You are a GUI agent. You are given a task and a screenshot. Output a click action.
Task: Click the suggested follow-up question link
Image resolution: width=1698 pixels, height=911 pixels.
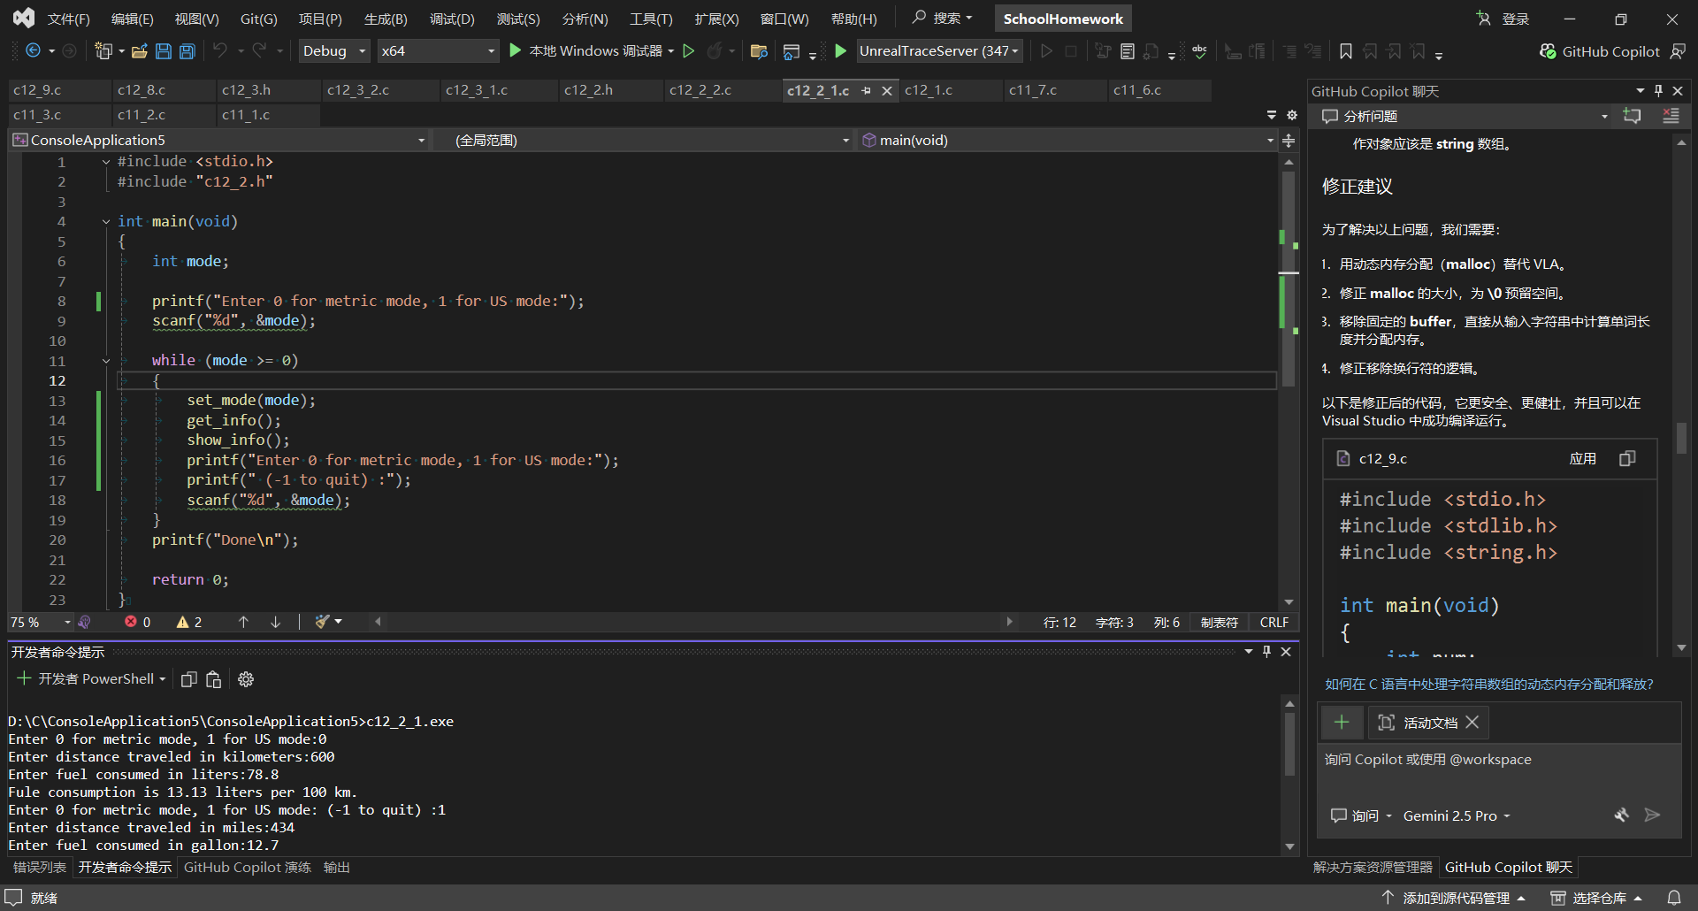point(1488,684)
